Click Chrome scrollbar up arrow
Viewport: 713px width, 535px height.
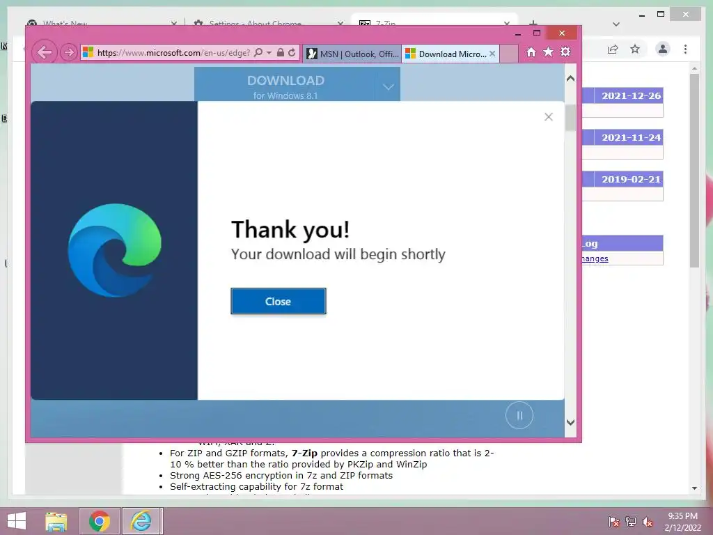point(694,69)
